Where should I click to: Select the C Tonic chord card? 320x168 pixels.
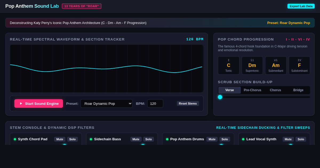coord(229,65)
